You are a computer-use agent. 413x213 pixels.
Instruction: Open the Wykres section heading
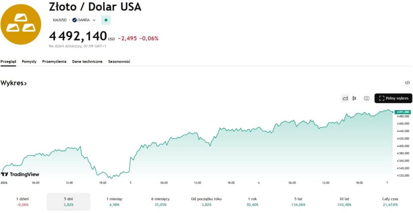point(14,83)
